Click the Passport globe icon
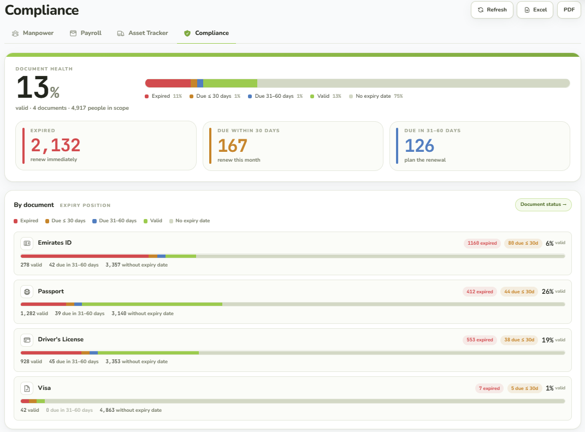This screenshot has width=585, height=432. pos(27,292)
